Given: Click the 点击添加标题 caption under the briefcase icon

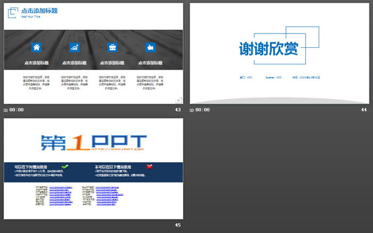Looking at the screenshot, I should click(x=112, y=63).
